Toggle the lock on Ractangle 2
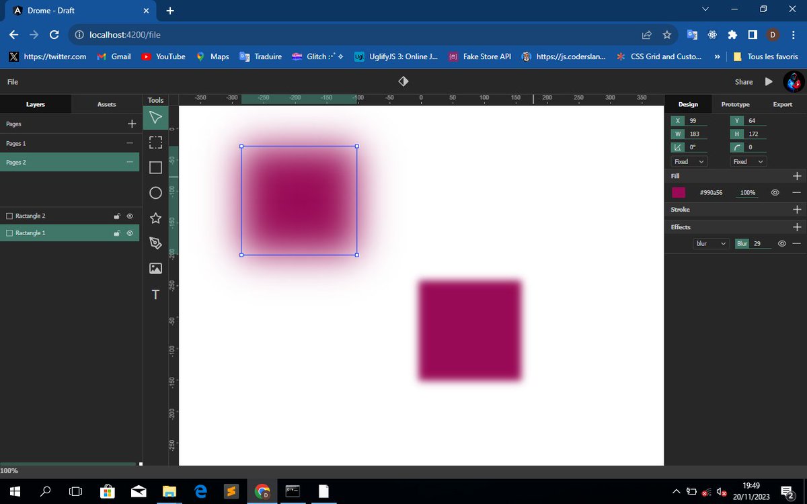The width and height of the screenshot is (807, 504). pos(116,216)
